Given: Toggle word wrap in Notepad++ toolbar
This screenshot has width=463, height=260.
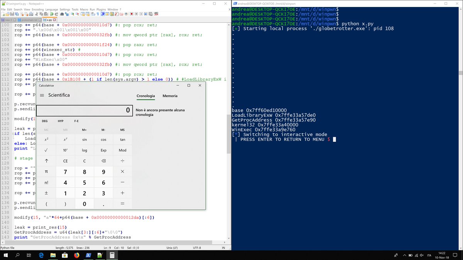Looking at the screenshot, I should [x=93, y=14].
